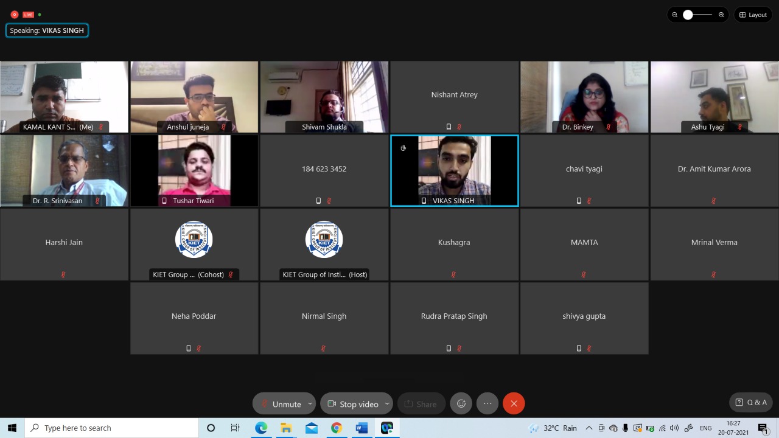Click the muted mic icon beside Anshul juneja
Viewport: 779px width, 438px height.
coord(223,127)
